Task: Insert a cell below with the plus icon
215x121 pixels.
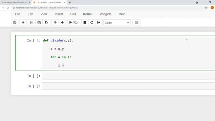Action: 23,23
